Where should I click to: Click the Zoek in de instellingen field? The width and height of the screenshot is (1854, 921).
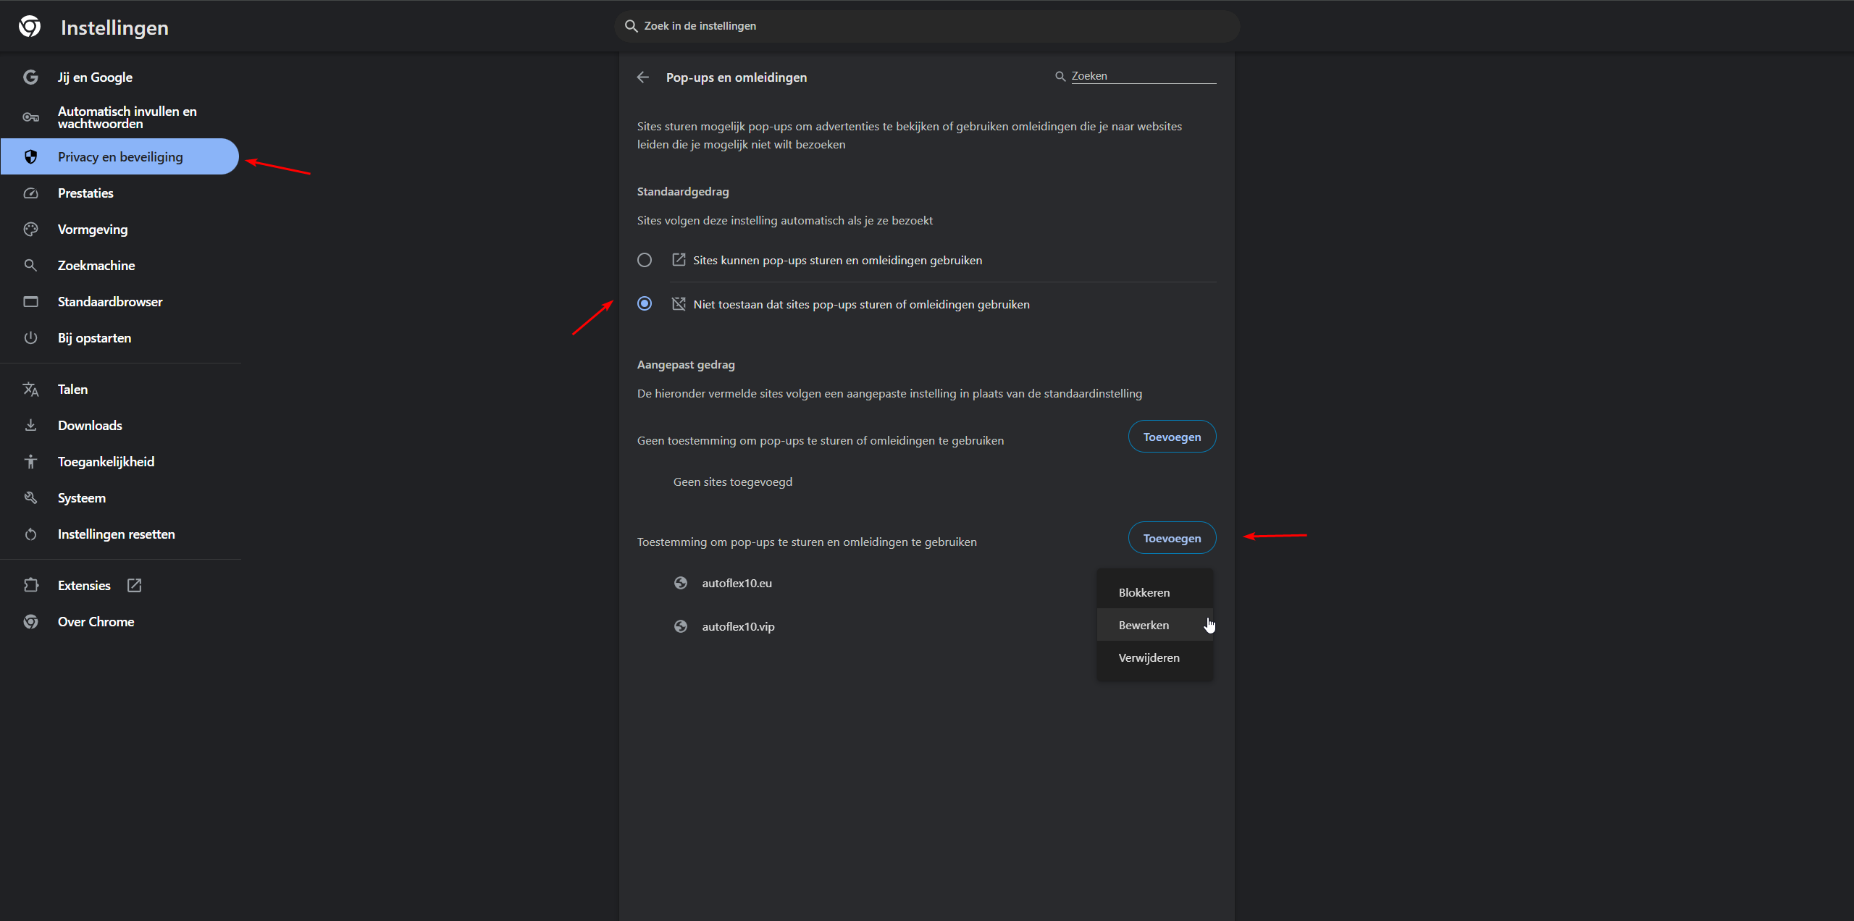(927, 26)
